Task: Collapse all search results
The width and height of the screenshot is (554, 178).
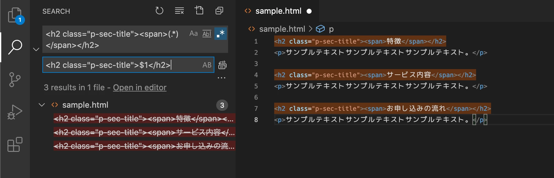Action: (219, 11)
